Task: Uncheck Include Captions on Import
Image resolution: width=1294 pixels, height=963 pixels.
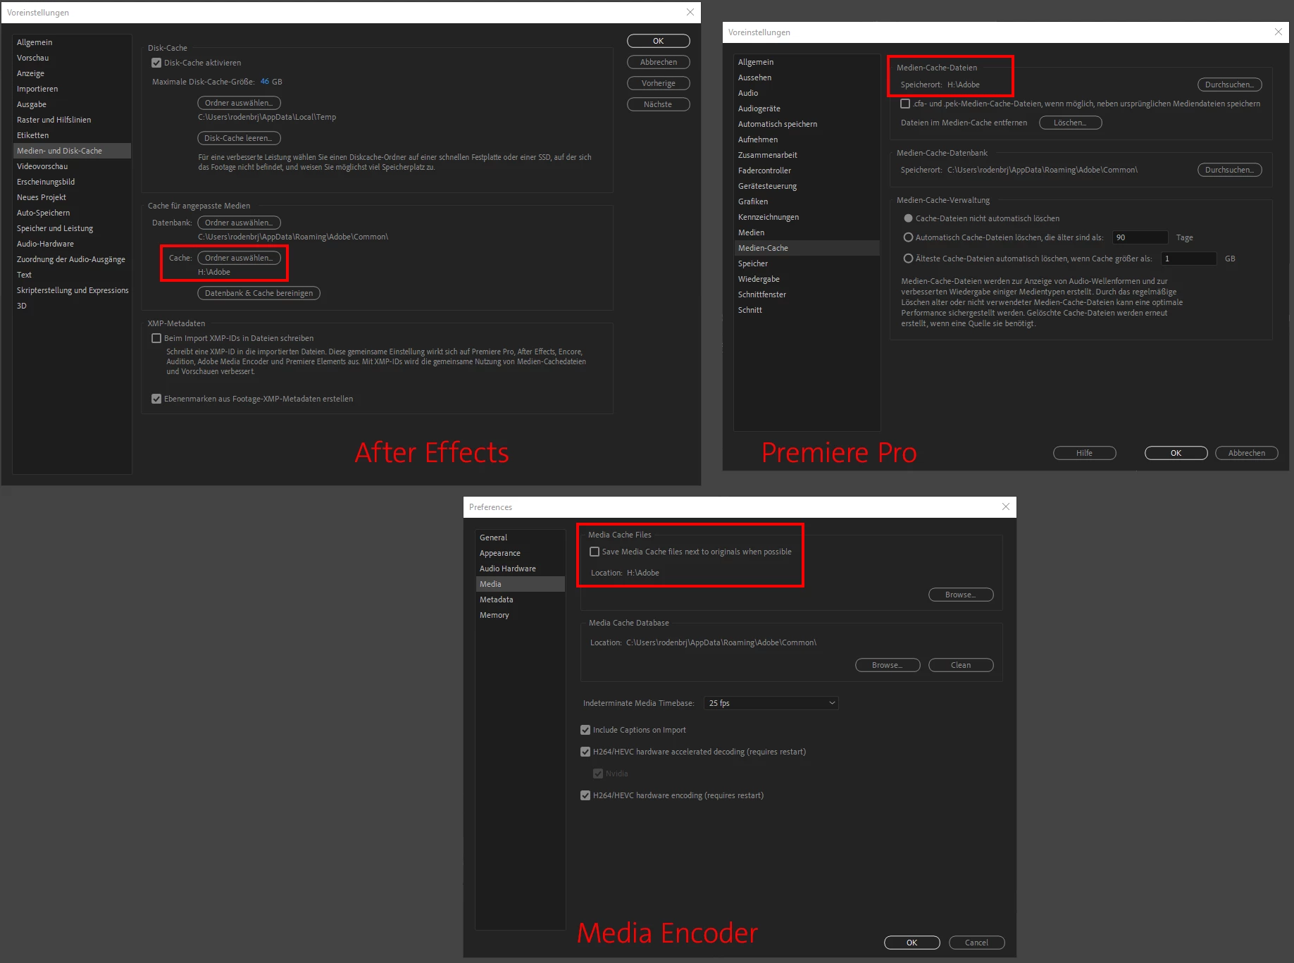Action: pyautogui.click(x=585, y=730)
